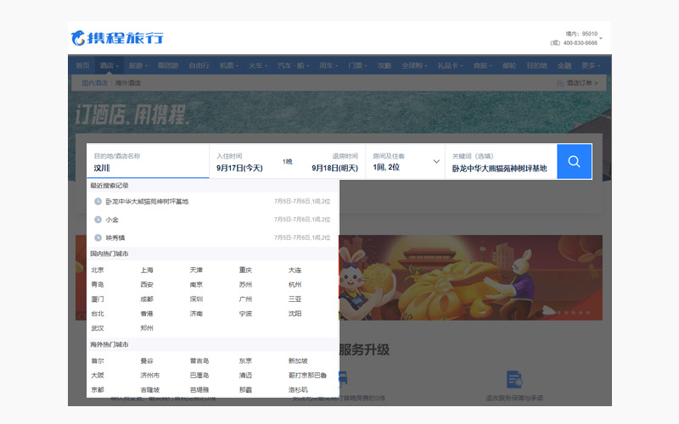Choose 吉隆坡 from overseas hot cities

(x=150, y=390)
